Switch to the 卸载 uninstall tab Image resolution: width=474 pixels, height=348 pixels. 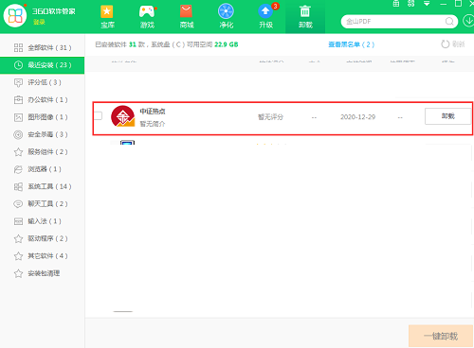305,16
